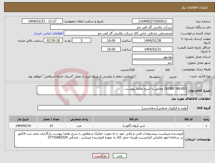Screen dimensions: 215x163
Task: Open اطلاعات تماس خریدار link
Action: pos(48,33)
